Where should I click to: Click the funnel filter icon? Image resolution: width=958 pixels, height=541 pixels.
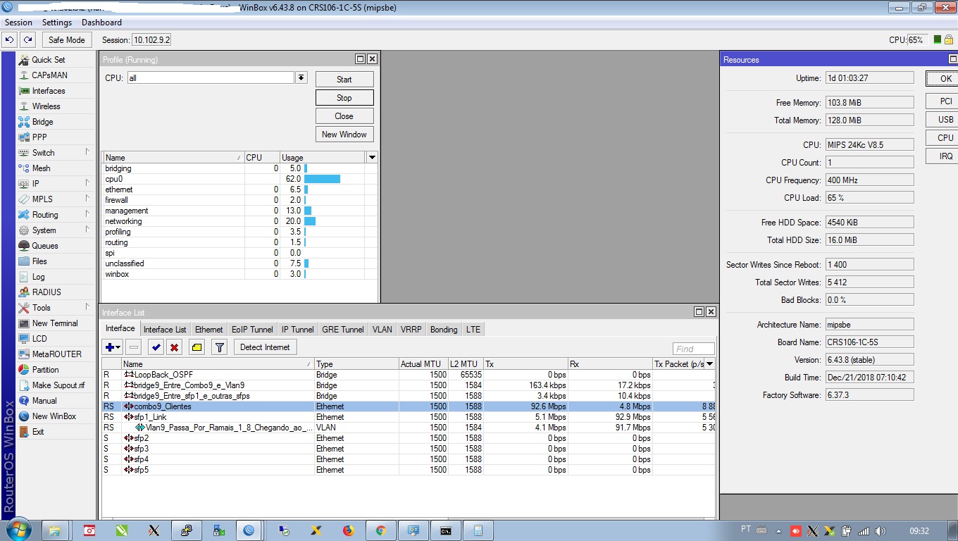click(219, 347)
